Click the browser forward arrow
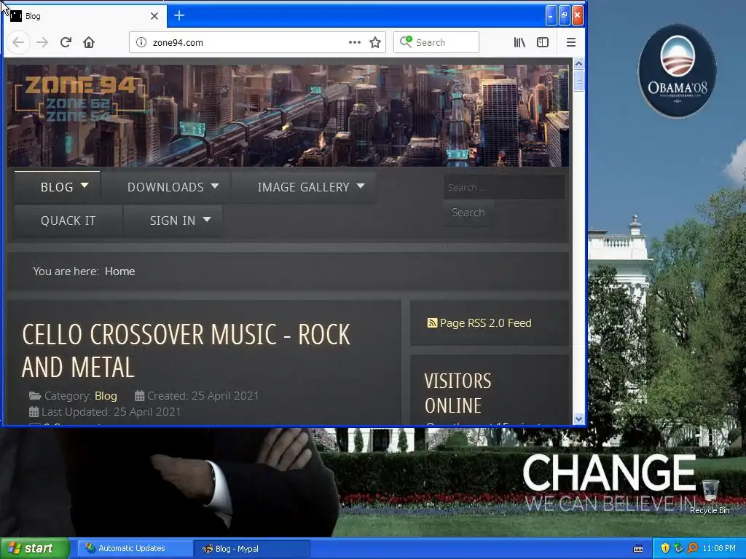746x559 pixels. (42, 42)
